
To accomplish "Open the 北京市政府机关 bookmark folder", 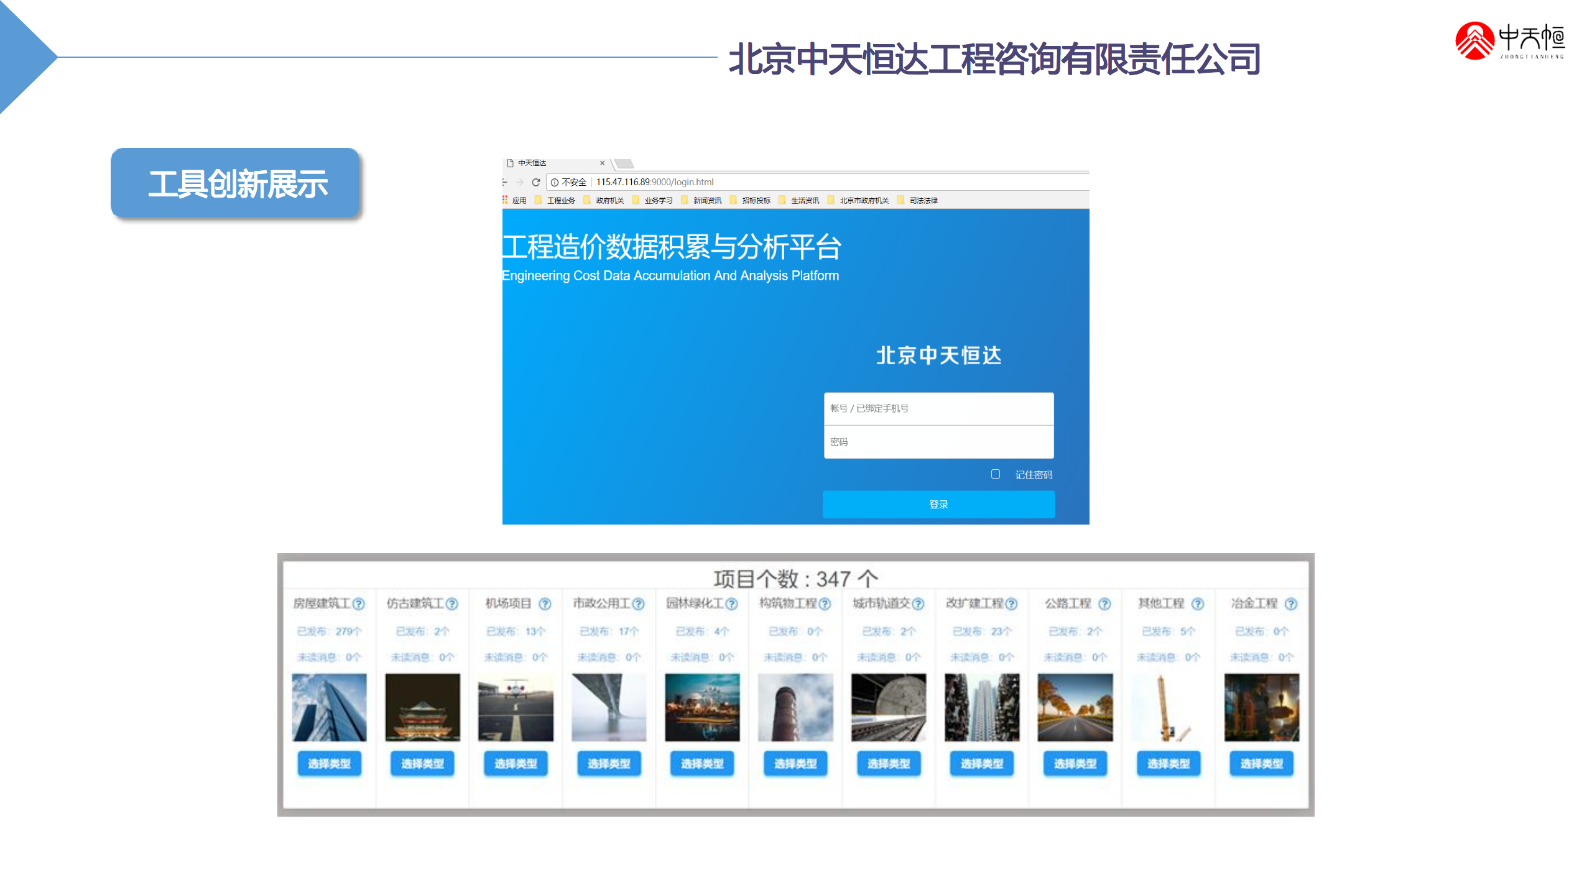I will point(858,200).
